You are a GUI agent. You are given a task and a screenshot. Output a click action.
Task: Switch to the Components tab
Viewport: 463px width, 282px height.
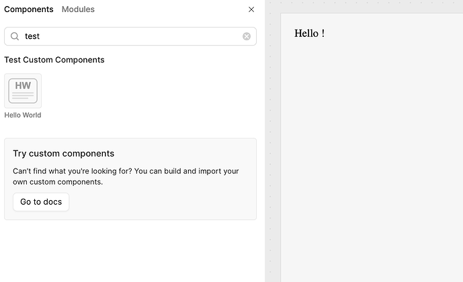click(29, 9)
